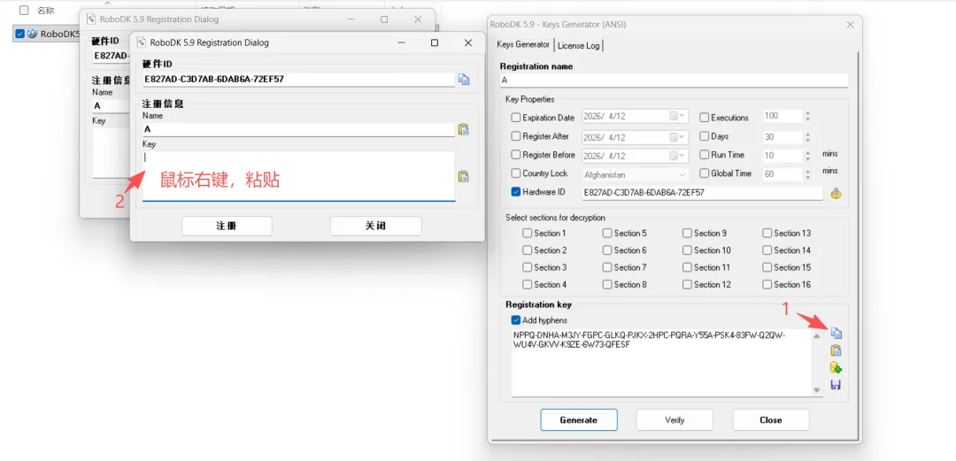Switch to the License Log tab
Screen dimensions: 956x461
[578, 46]
